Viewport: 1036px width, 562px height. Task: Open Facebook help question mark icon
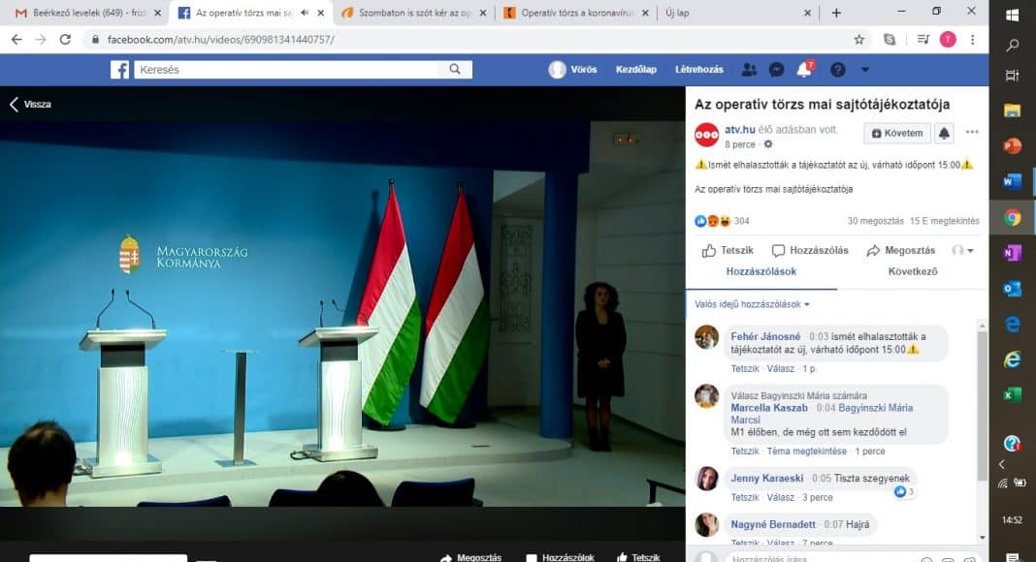click(x=838, y=69)
